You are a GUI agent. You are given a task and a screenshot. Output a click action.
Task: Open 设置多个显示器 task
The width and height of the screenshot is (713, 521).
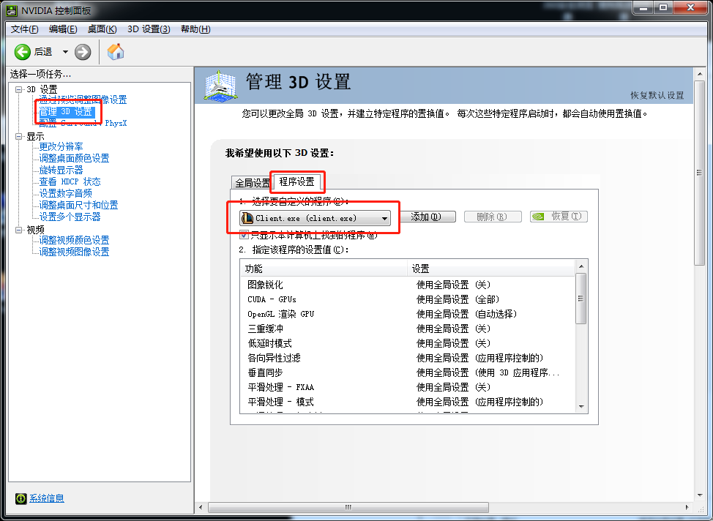point(70,217)
